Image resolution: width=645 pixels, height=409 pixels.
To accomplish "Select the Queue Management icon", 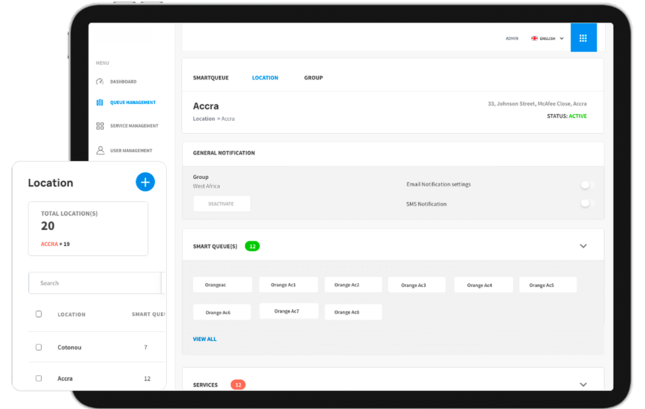I will [100, 103].
